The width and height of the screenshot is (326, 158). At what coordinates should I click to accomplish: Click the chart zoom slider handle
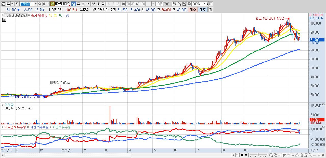[258, 155]
